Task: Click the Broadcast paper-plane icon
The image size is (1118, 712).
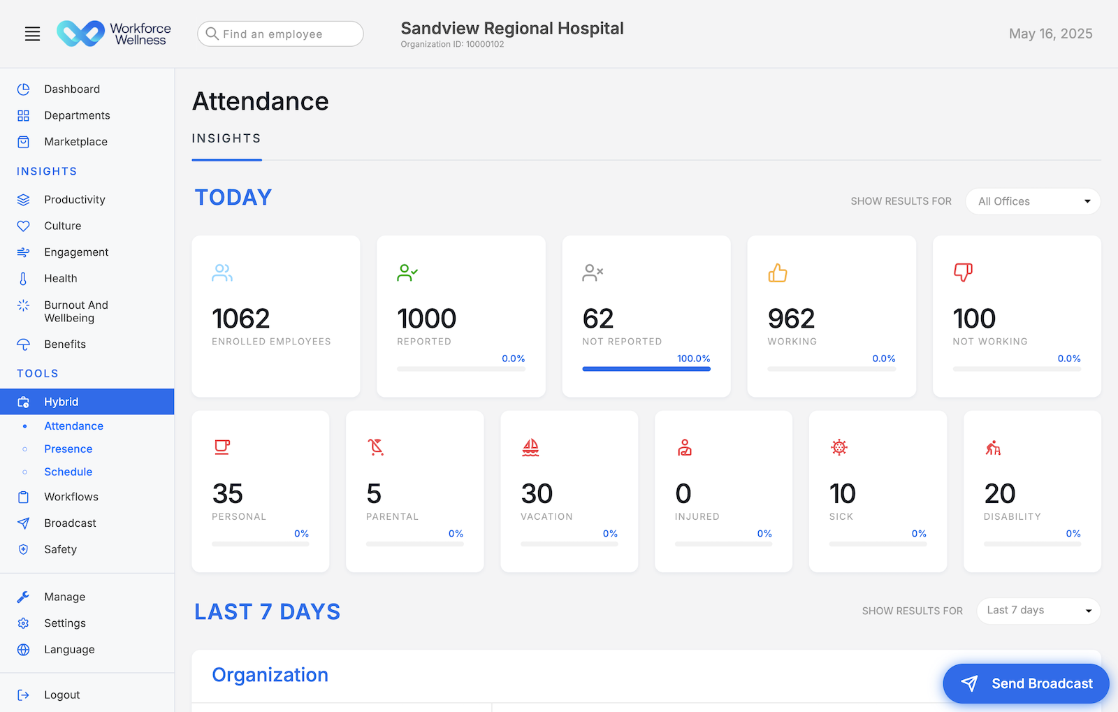Action: (x=23, y=523)
